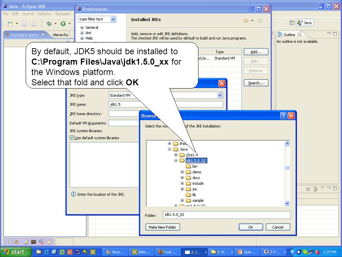Switch to the Package Explorer tab

[x=25, y=35]
